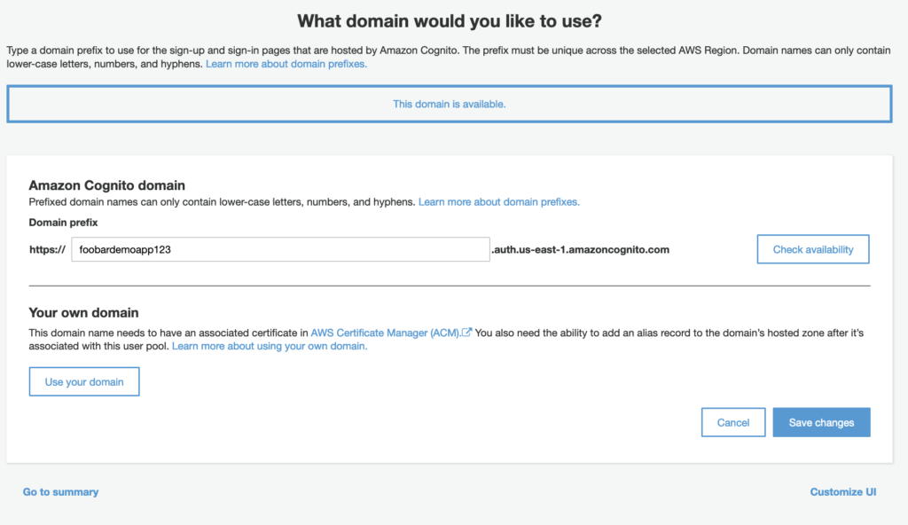Open 'Learn more about using your own domain'
This screenshot has width=908, height=525.
pos(270,346)
